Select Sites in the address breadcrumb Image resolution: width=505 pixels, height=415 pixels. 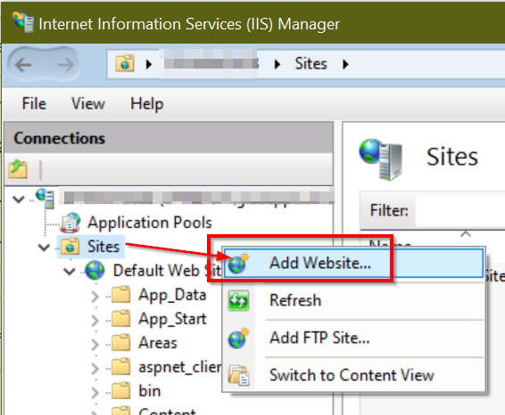310,63
